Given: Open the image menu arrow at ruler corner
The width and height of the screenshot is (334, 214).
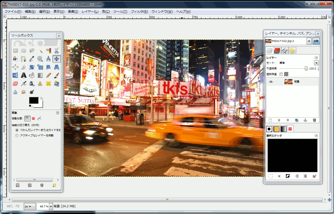Looking at the screenshot, I should tap(5, 17).
